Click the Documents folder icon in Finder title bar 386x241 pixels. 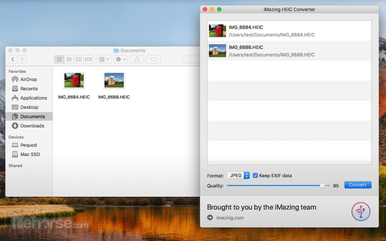click(116, 50)
